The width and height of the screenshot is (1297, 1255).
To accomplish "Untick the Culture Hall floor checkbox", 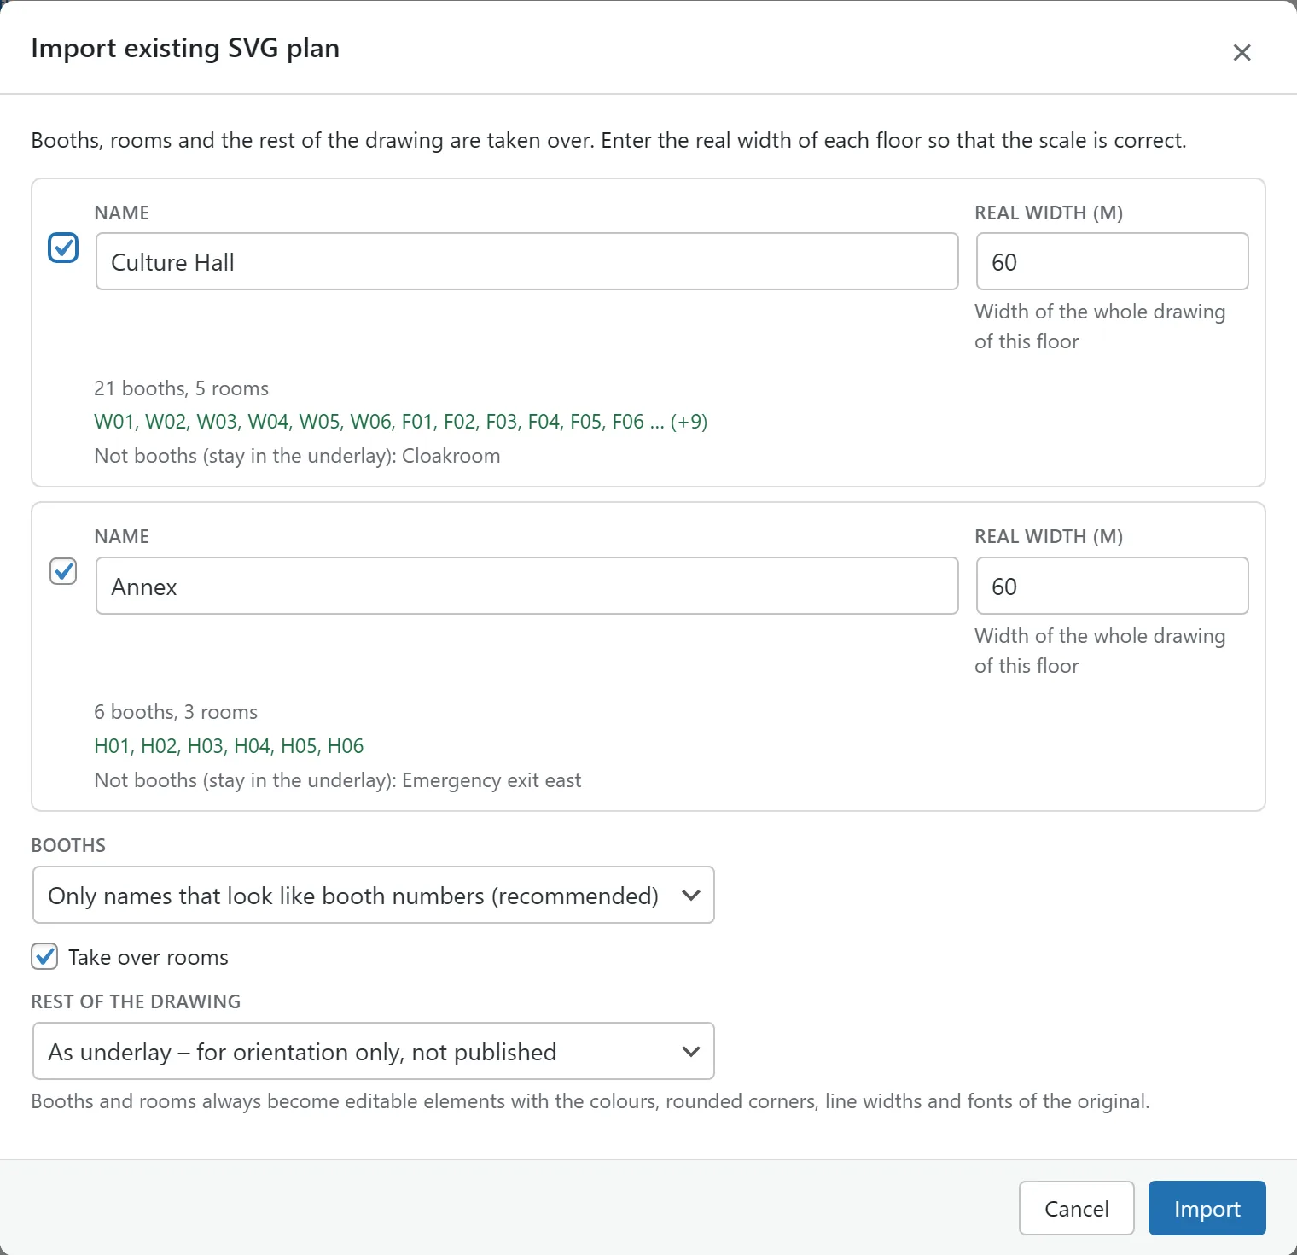I will tap(63, 248).
